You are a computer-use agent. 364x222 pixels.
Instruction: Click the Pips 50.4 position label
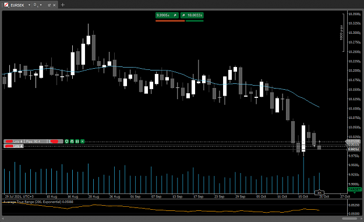tap(36, 142)
